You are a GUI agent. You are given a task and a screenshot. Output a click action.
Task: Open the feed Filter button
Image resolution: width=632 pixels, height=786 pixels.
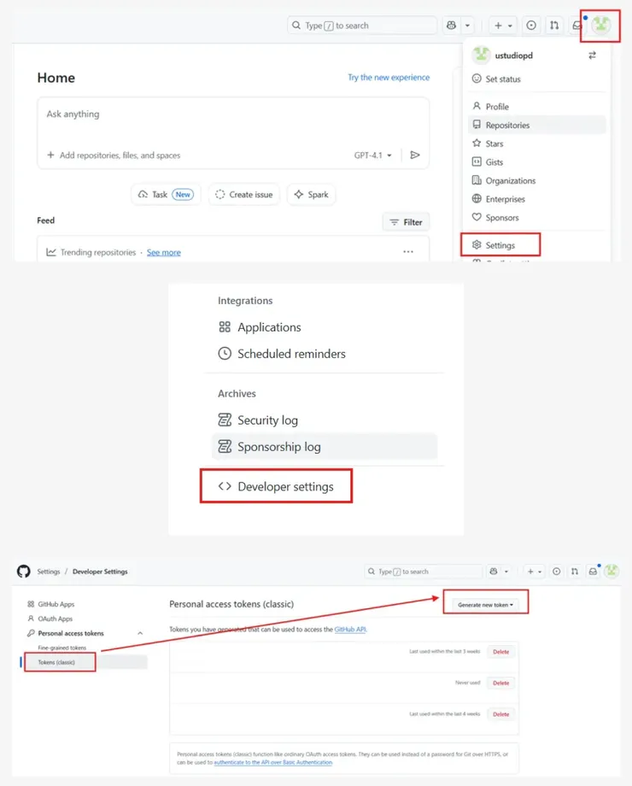[406, 222]
